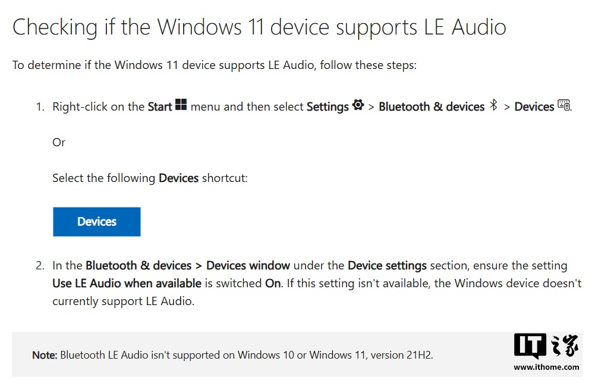Click the Windows Start logo icon
Image resolution: width=589 pixels, height=383 pixels.
click(x=181, y=105)
